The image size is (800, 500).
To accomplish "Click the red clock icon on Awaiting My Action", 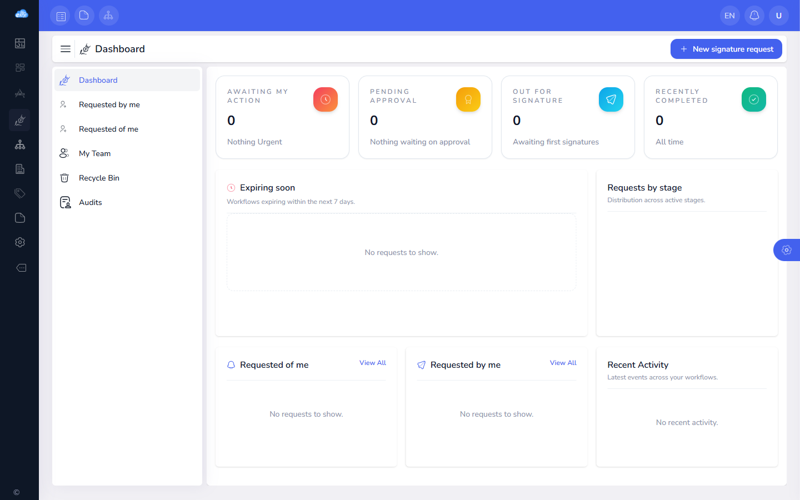I will click(326, 99).
